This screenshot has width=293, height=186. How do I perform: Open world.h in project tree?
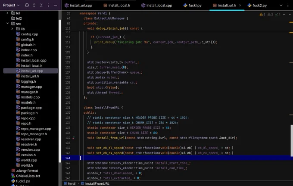25,165
